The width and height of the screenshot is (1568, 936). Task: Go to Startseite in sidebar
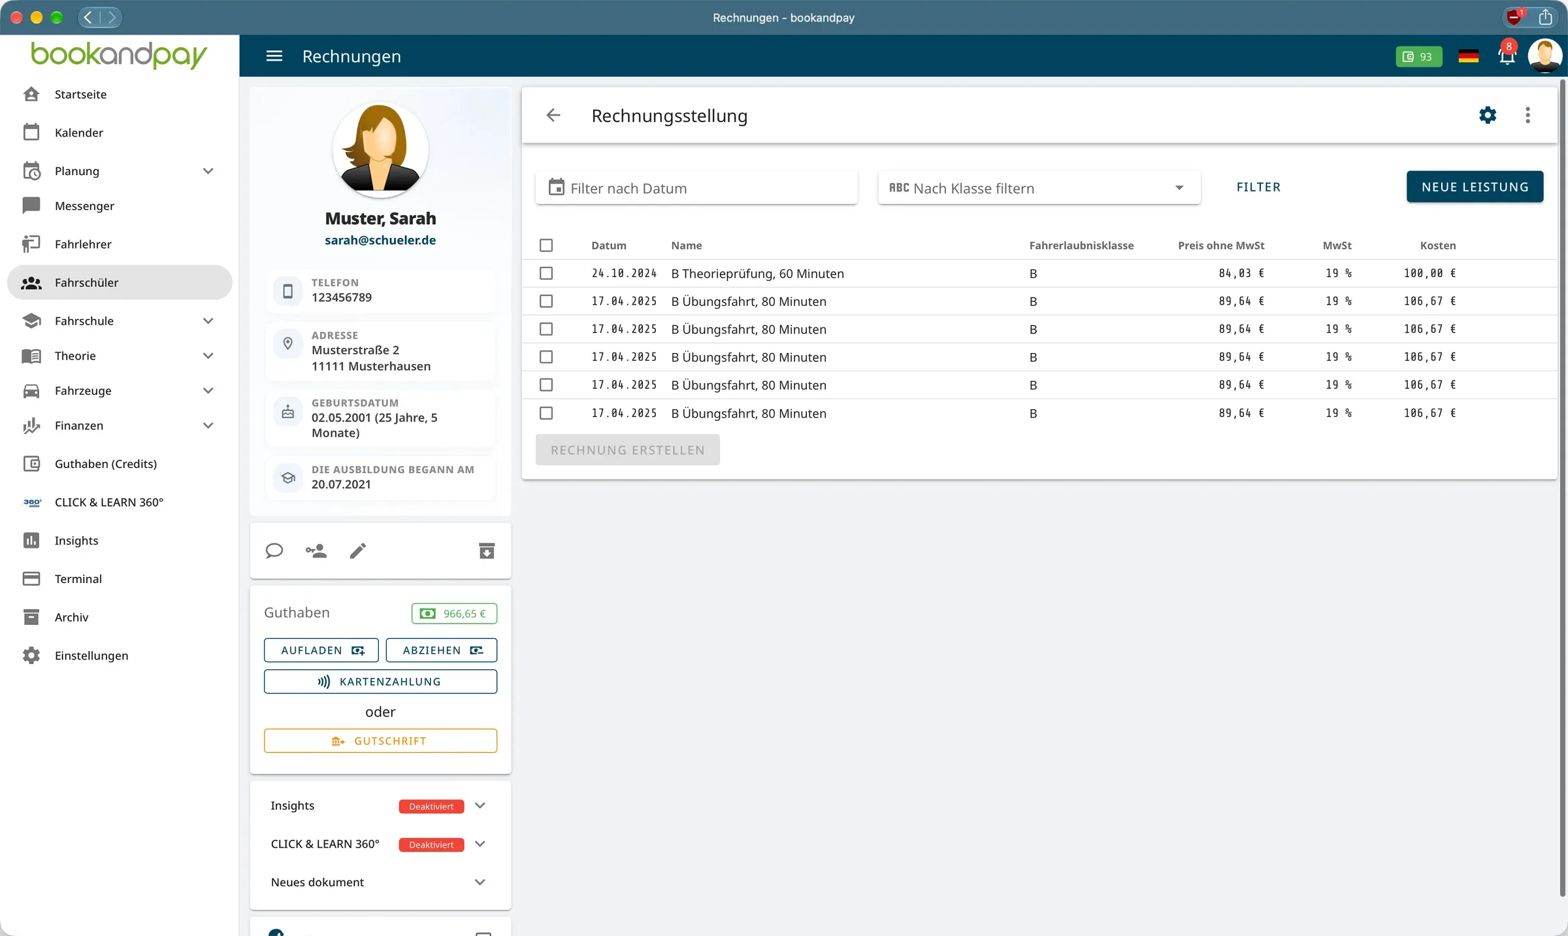120,94
